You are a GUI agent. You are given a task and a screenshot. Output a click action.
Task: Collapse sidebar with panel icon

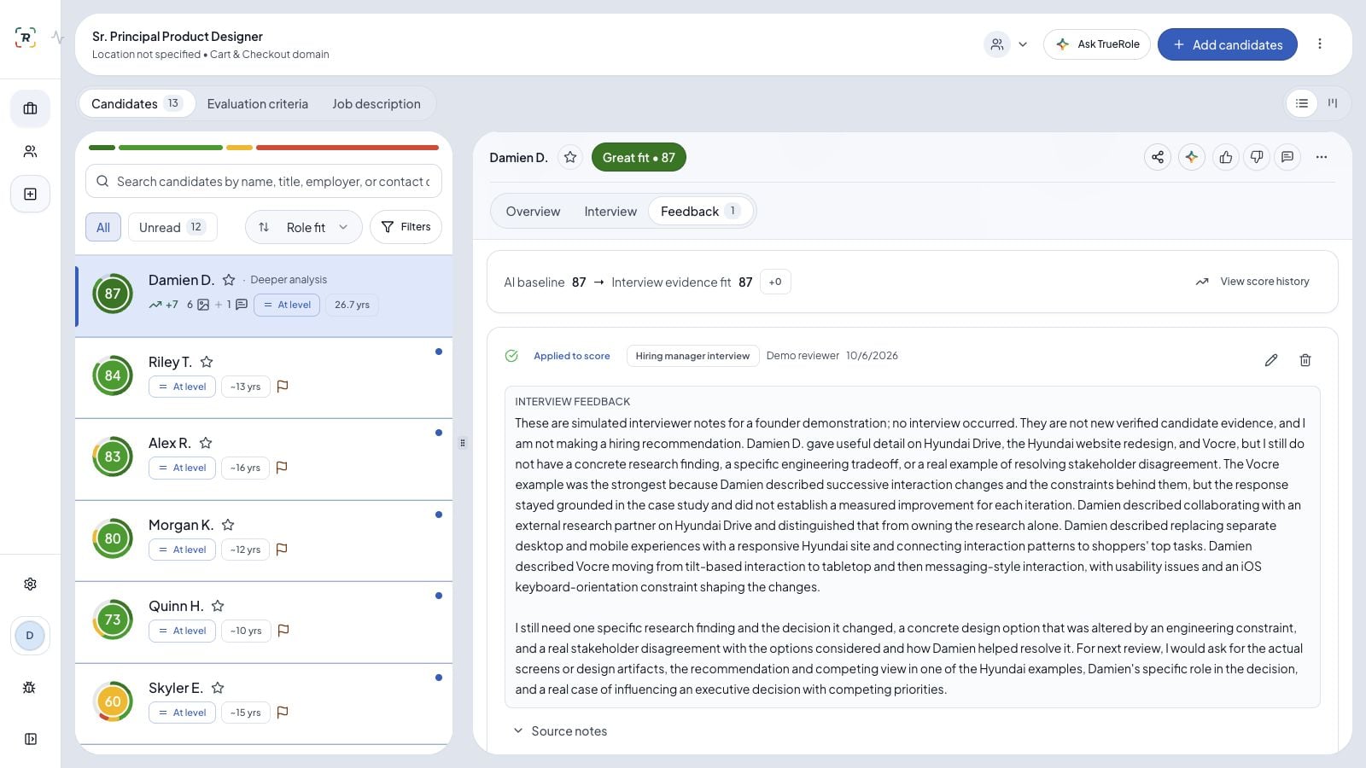[30, 739]
